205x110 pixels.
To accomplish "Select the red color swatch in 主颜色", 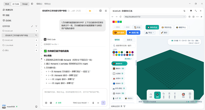I will pyautogui.click(x=114, y=52).
